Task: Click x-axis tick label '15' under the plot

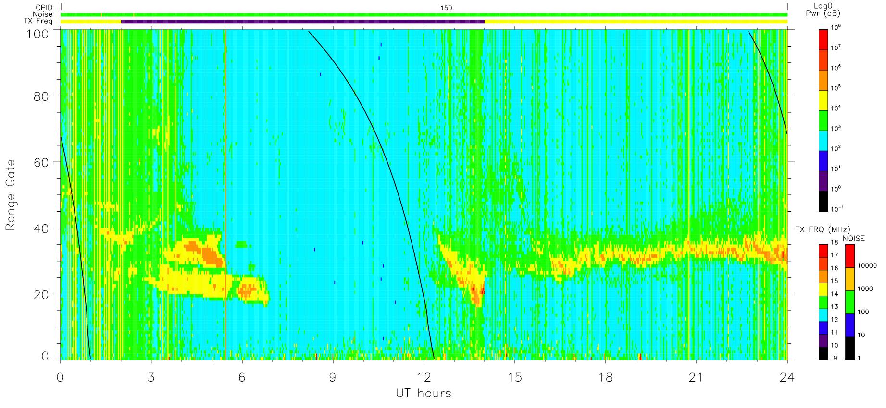Action: pyautogui.click(x=514, y=378)
